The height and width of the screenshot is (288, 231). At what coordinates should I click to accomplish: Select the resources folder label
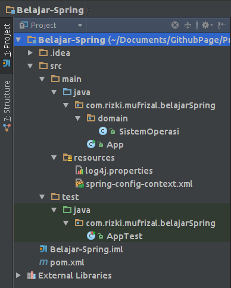pos(94,158)
